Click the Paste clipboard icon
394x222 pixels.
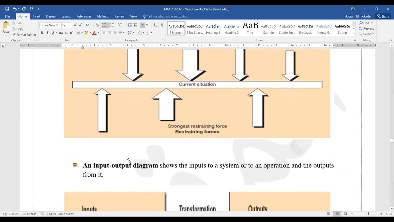tap(6, 26)
